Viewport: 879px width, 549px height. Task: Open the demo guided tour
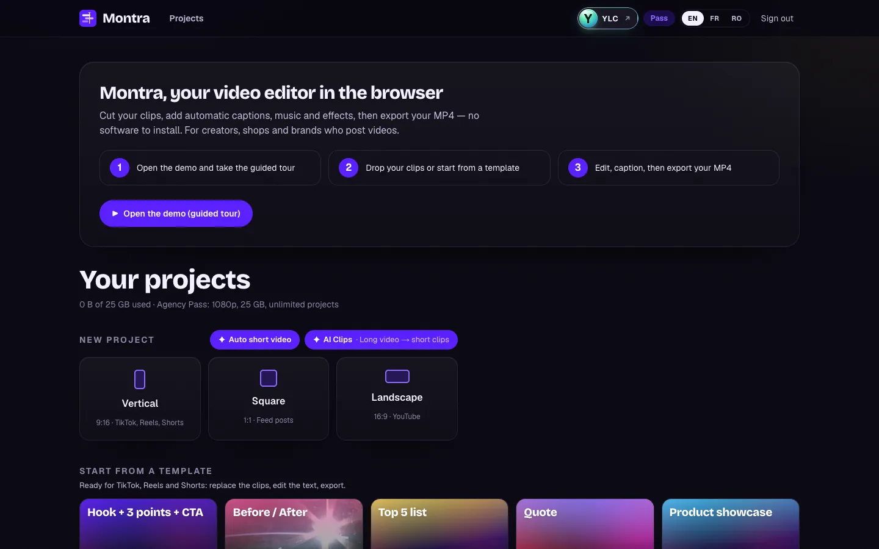tap(176, 213)
